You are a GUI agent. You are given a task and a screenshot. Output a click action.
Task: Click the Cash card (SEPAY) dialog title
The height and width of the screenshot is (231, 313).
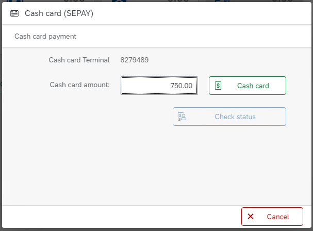[59, 14]
